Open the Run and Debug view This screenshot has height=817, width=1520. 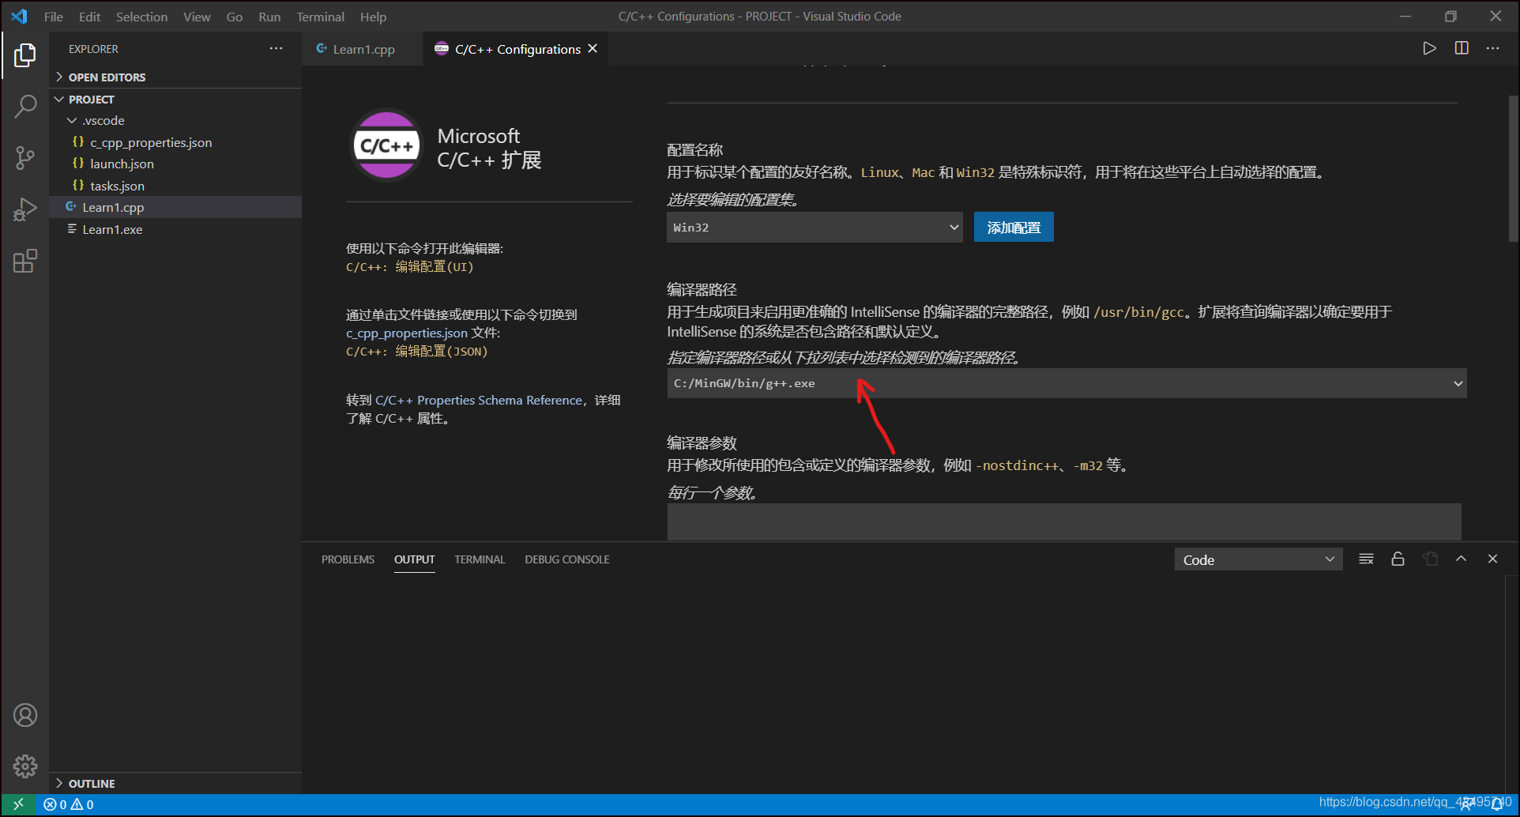pyautogui.click(x=25, y=209)
